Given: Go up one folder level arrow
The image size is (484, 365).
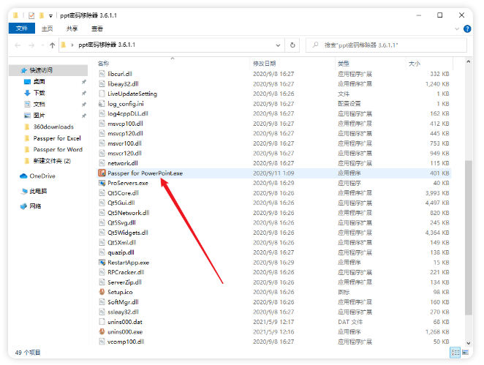Looking at the screenshot, I should click(x=50, y=45).
